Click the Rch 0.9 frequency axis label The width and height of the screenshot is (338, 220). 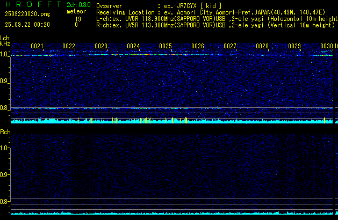pyautogui.click(x=4, y=174)
